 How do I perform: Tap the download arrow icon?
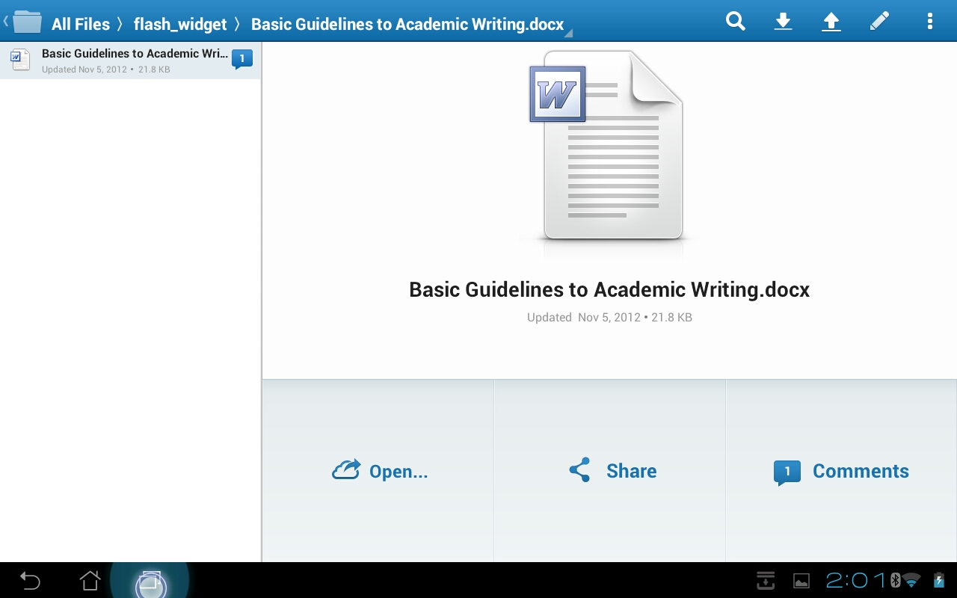(783, 22)
